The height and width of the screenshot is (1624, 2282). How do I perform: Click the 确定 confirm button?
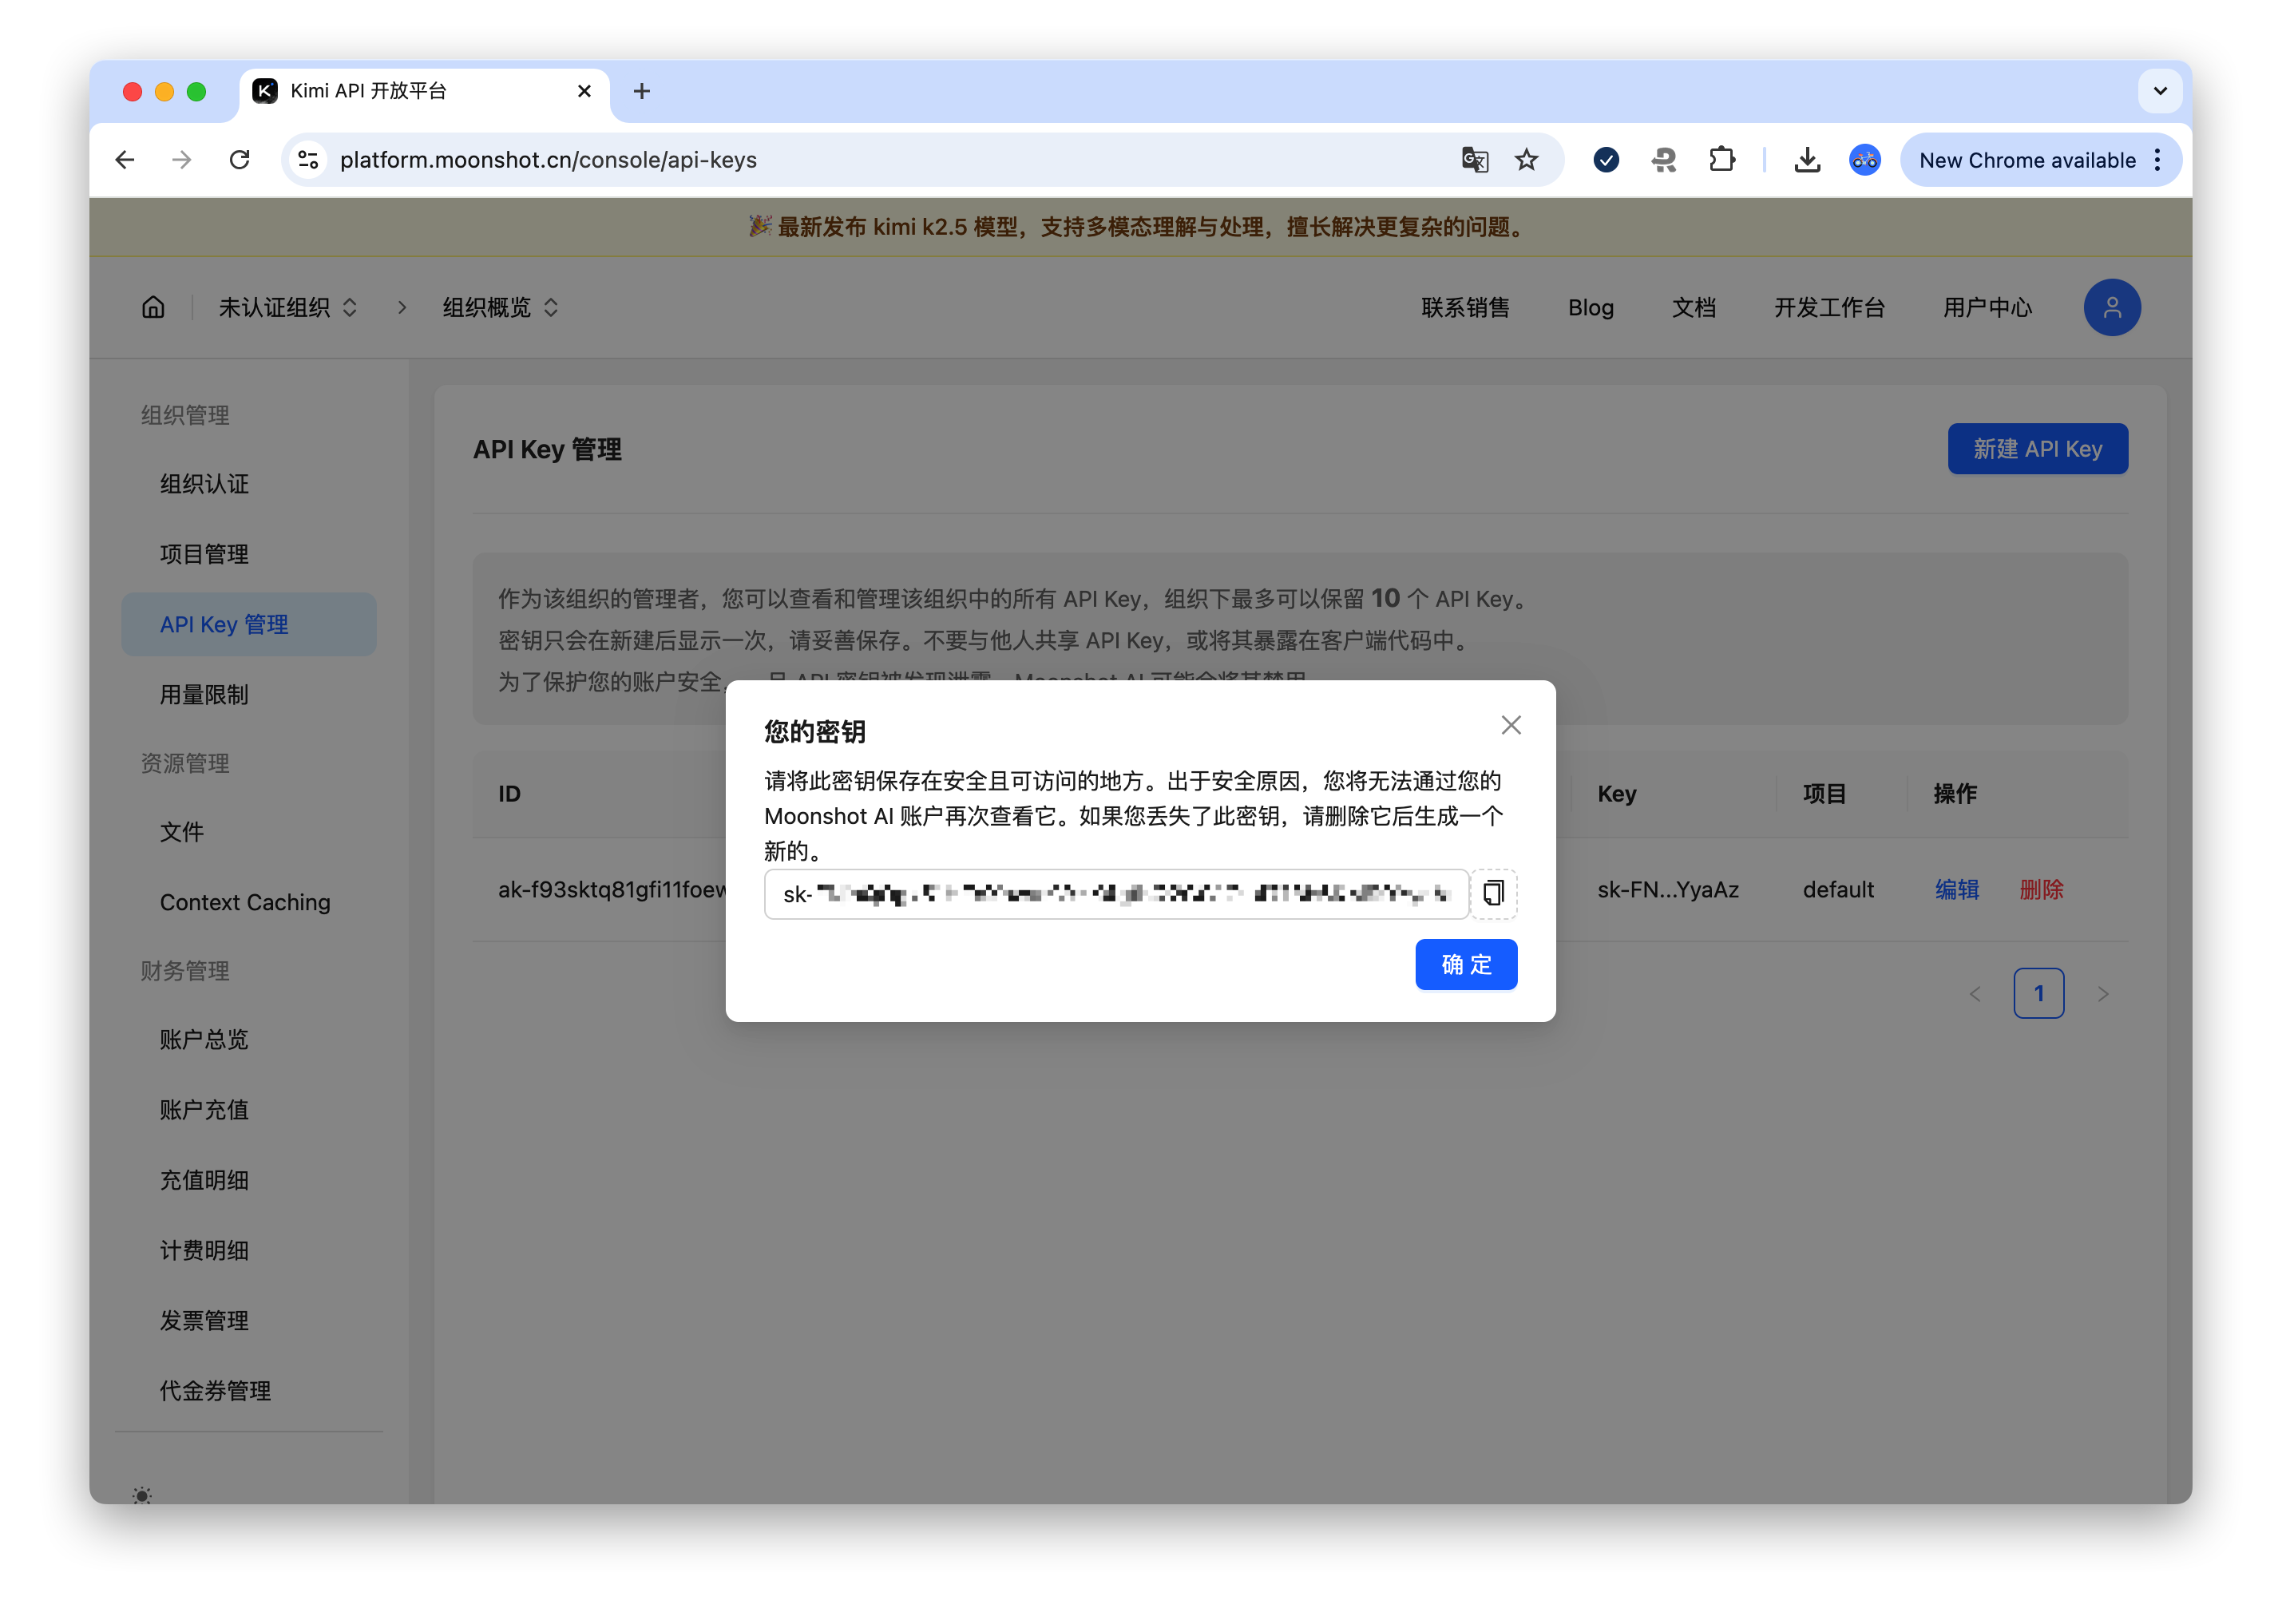coord(1465,965)
